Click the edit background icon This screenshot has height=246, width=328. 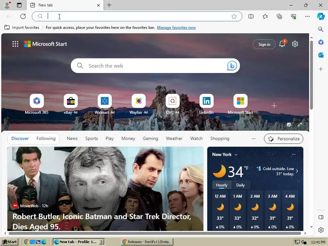point(289,125)
